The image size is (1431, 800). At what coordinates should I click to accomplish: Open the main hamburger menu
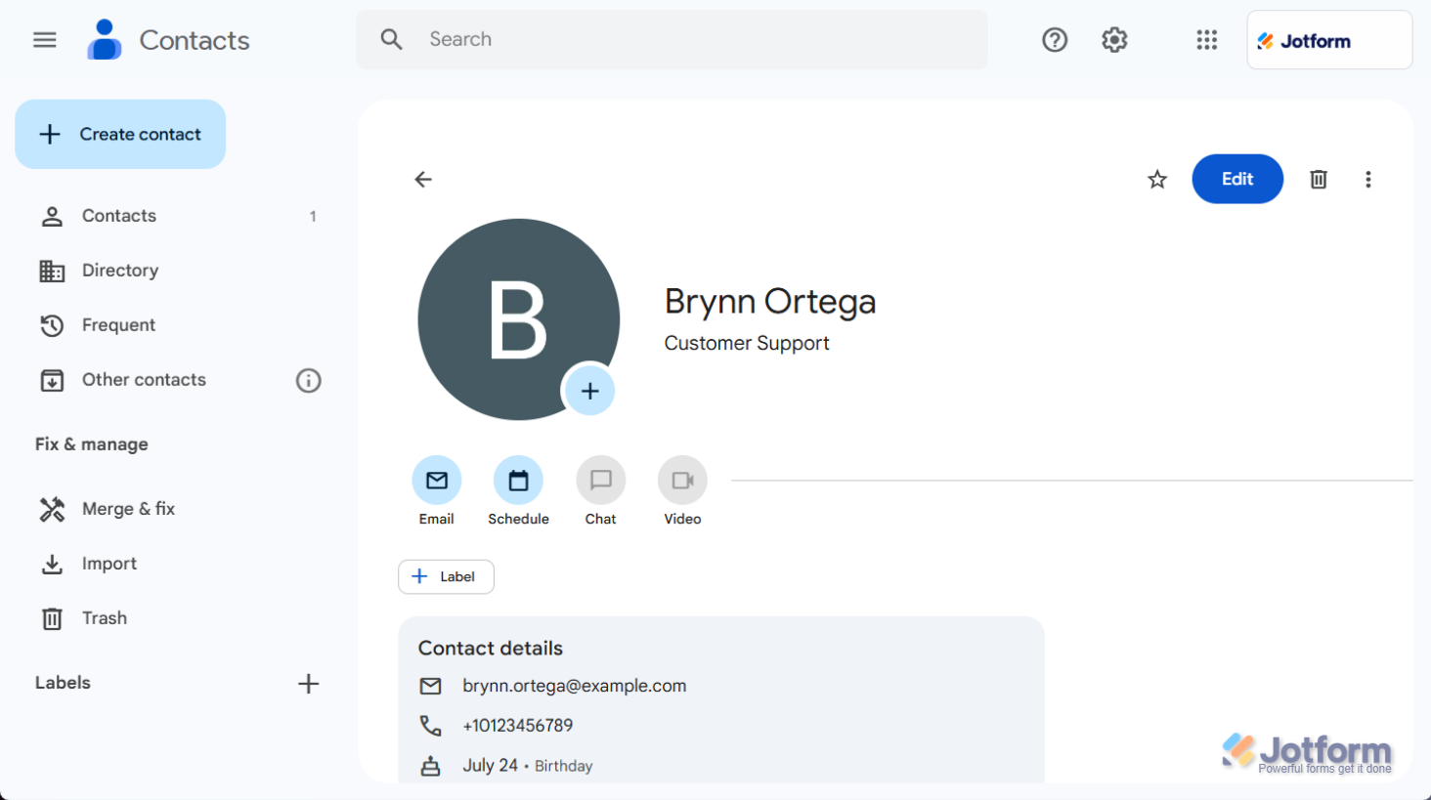pyautogui.click(x=45, y=40)
